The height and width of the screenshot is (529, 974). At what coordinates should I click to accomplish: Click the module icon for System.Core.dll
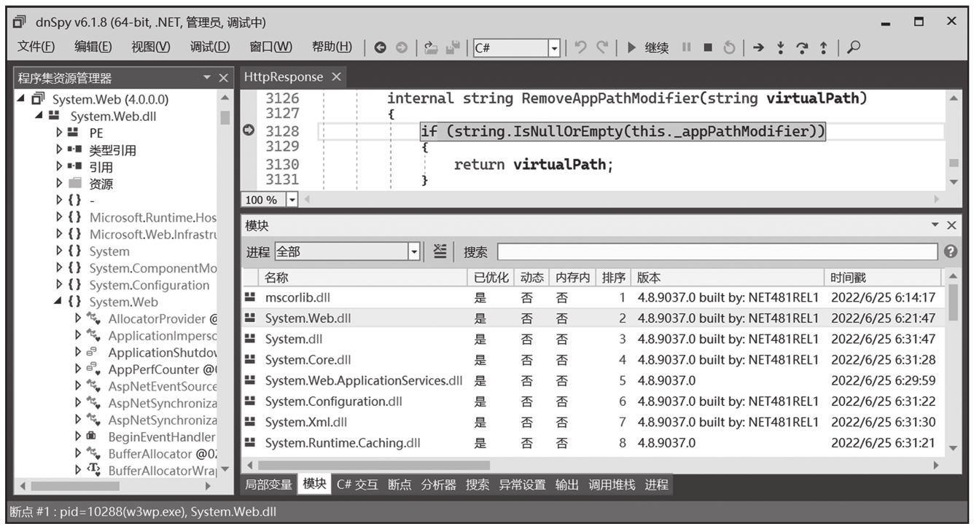point(250,360)
